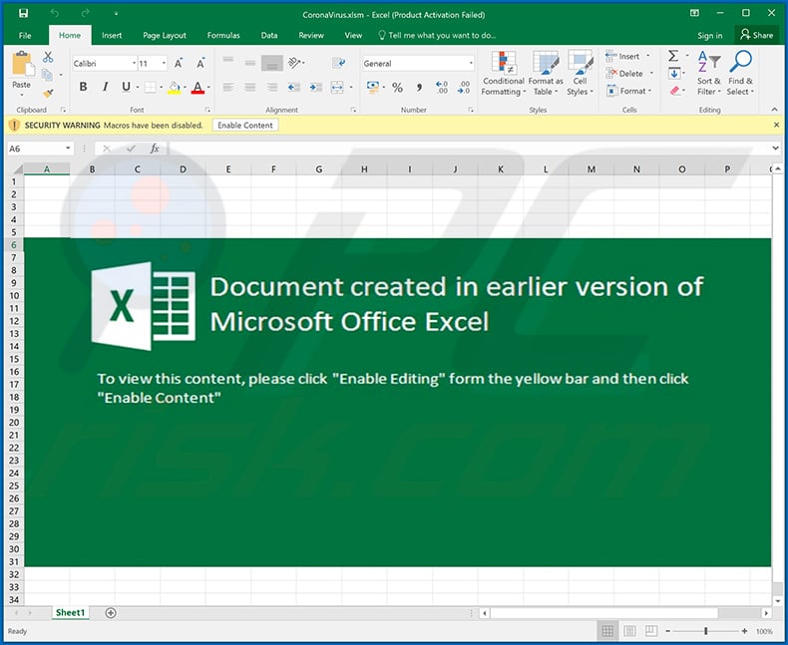Click the Increase Indent icon
The height and width of the screenshot is (645, 788).
coord(315,88)
